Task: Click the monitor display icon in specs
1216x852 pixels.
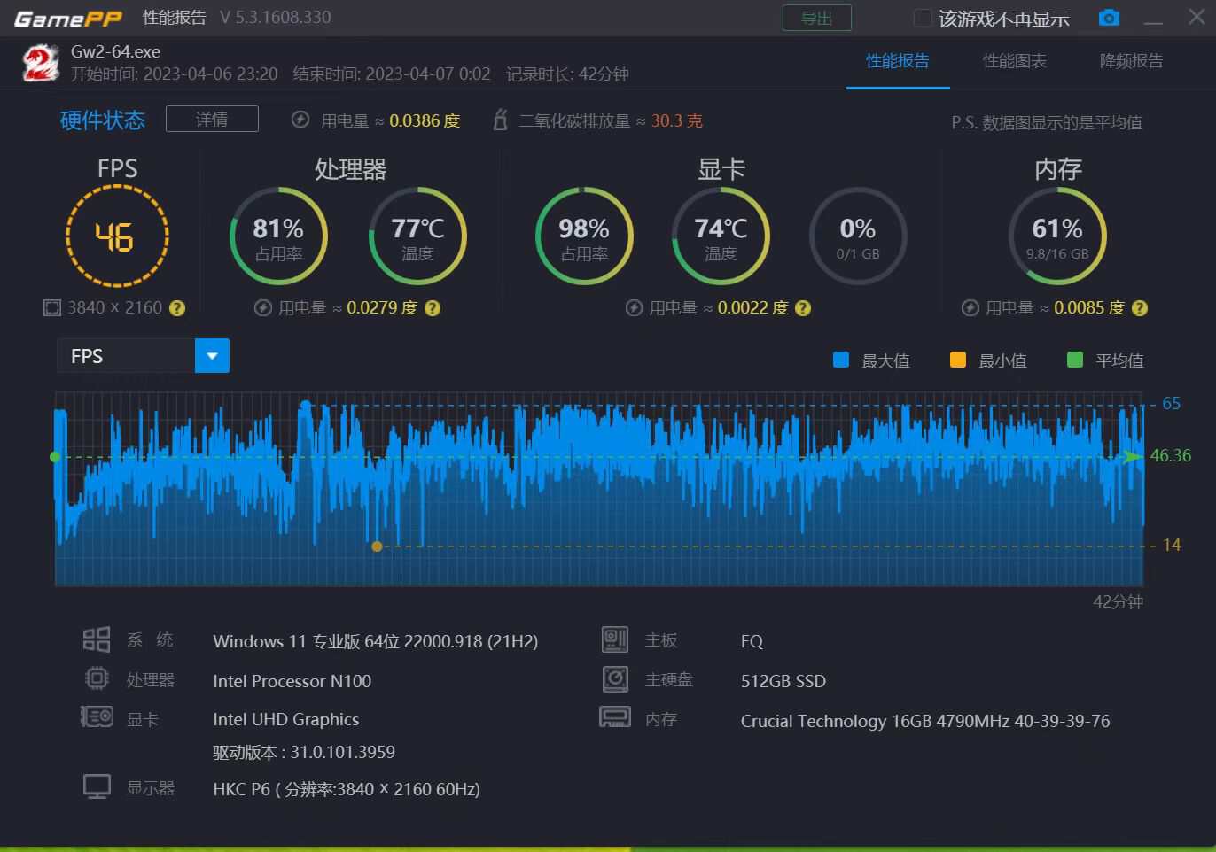Action: [x=97, y=786]
